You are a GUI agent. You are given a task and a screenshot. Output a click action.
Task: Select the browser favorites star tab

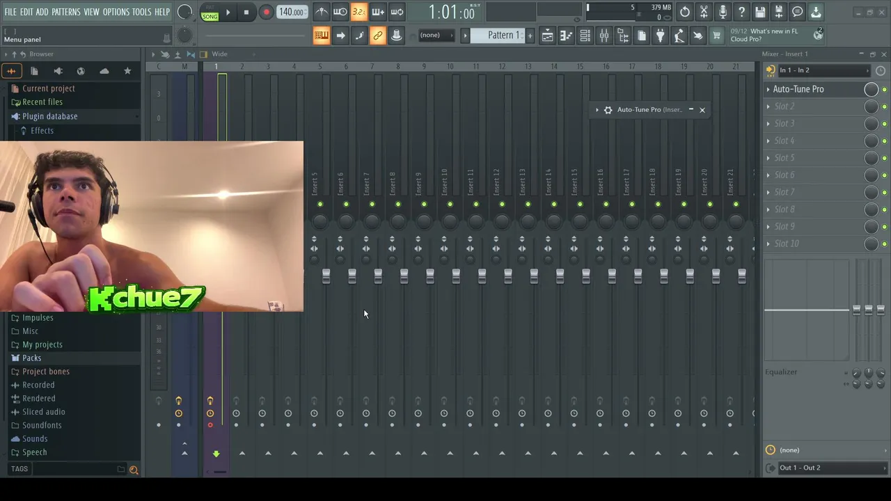127,71
